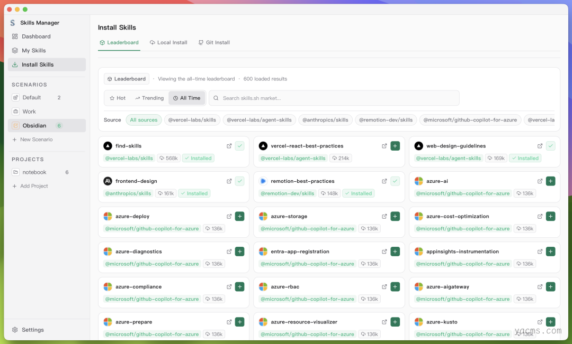The height and width of the screenshot is (344, 572).
Task: Install the azure-compliance skill
Action: pyautogui.click(x=240, y=287)
